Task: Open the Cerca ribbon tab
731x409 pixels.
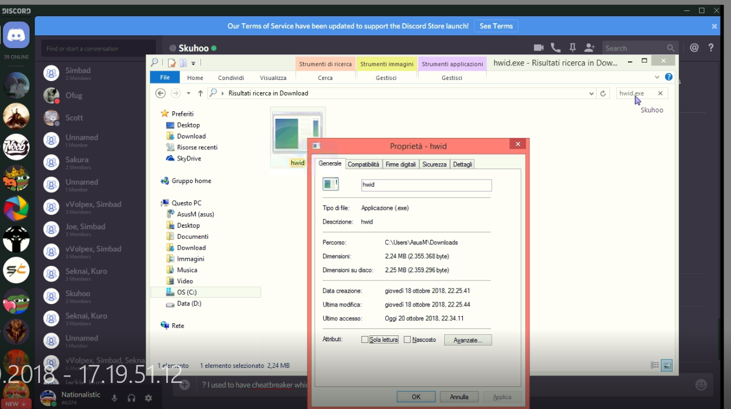Action: pyautogui.click(x=325, y=78)
